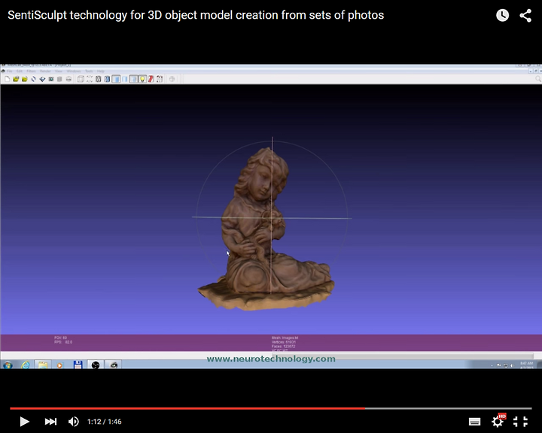Screen dimensions: 542x433
Task: Open MeshLab File menu
Action: 10,71
